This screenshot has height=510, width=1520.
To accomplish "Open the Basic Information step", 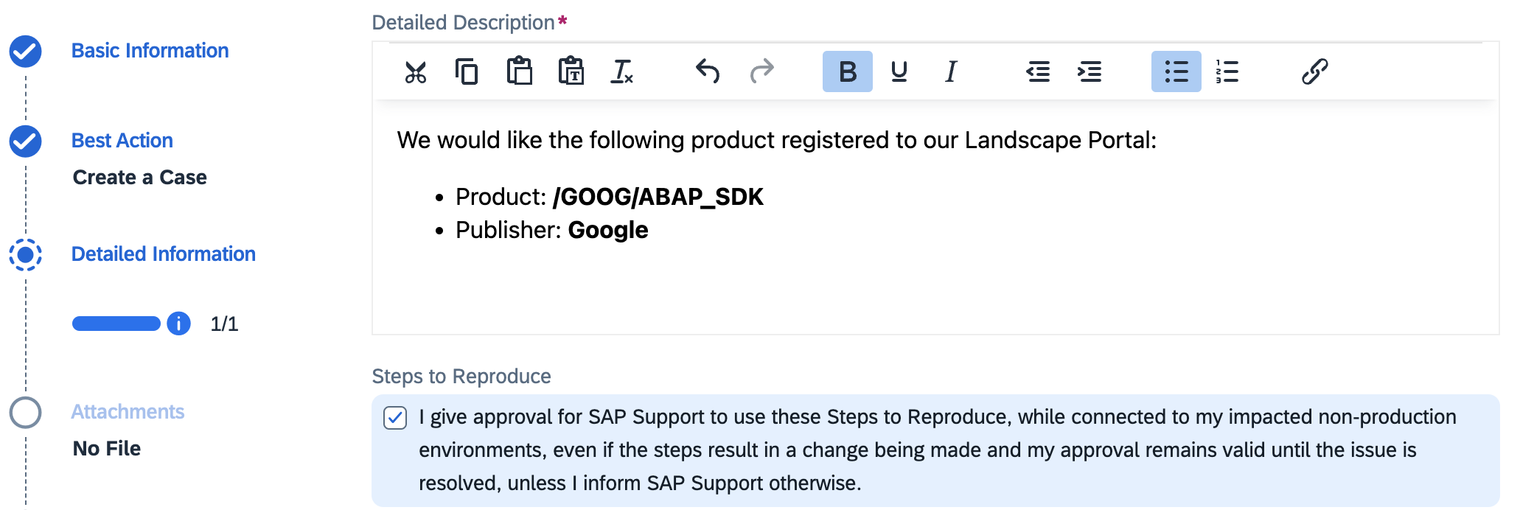I will (x=150, y=50).
